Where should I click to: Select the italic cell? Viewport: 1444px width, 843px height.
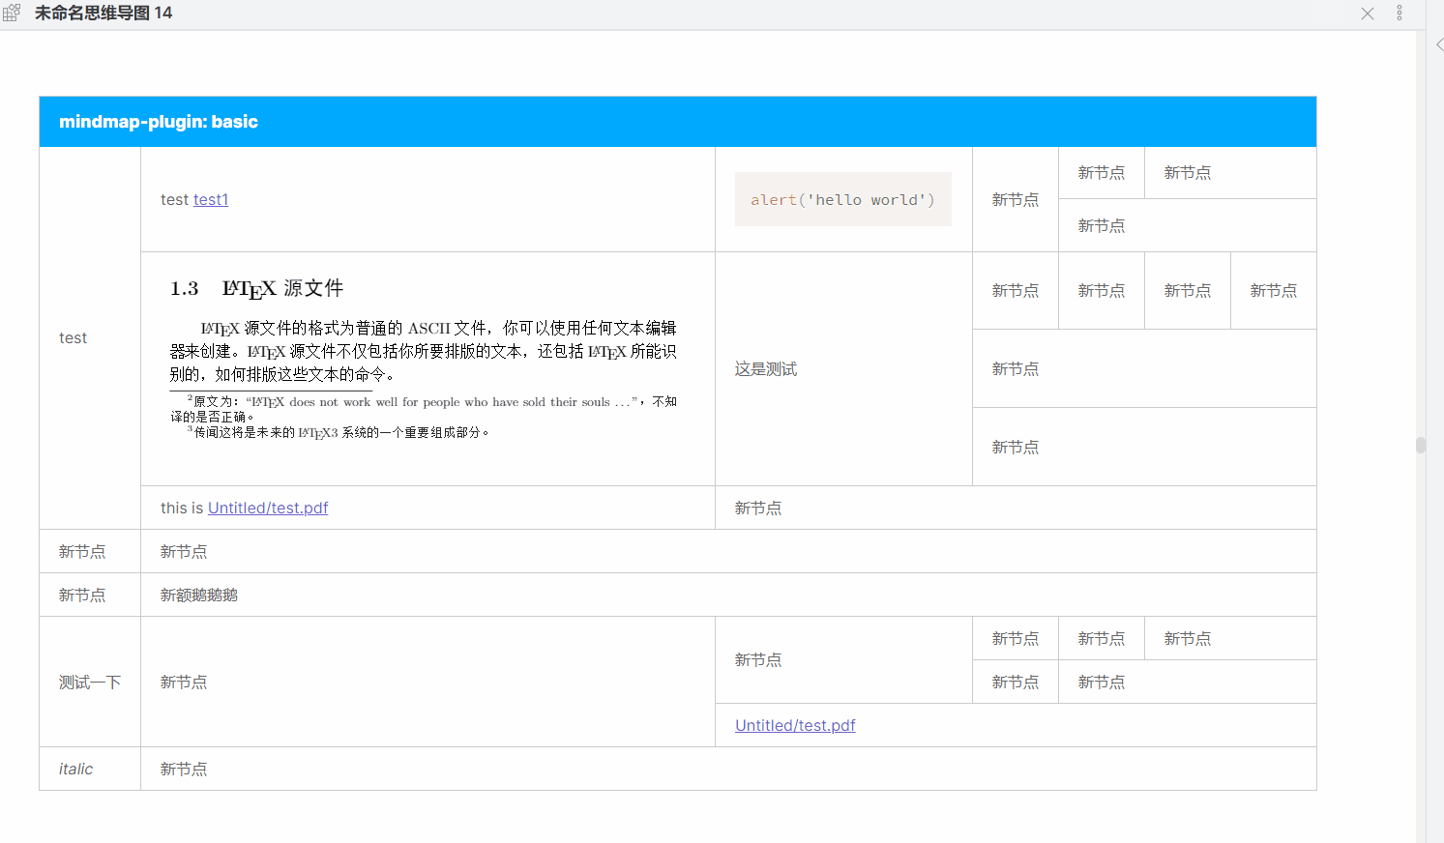(90, 770)
